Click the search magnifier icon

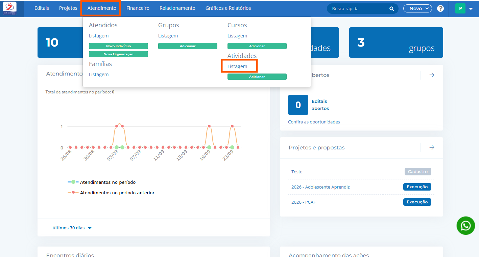[x=392, y=9]
